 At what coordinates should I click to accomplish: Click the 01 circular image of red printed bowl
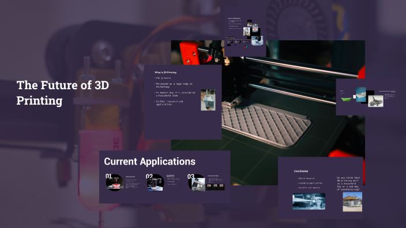pyautogui.click(x=115, y=183)
